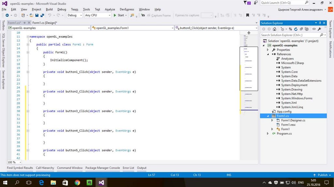
Task: Switch to the Form1.cs [Design] tab
Action: (x=45, y=23)
